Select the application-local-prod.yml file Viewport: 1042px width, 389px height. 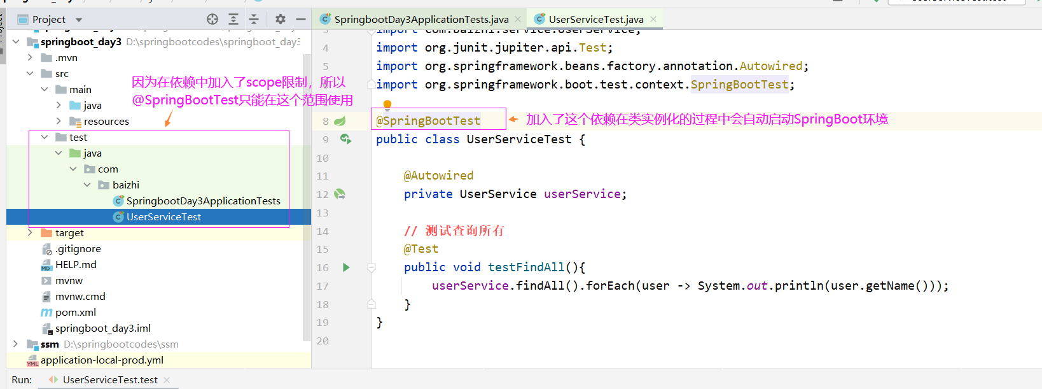102,360
